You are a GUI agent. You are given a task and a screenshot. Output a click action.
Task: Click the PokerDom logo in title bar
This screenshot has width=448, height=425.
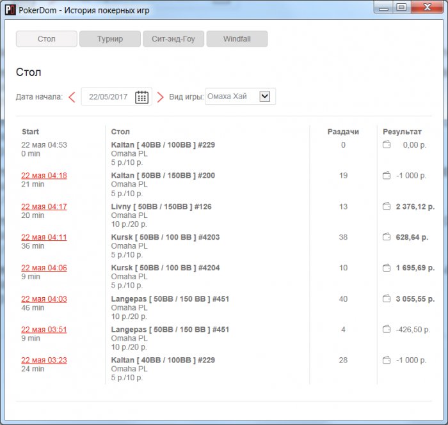pos(11,10)
